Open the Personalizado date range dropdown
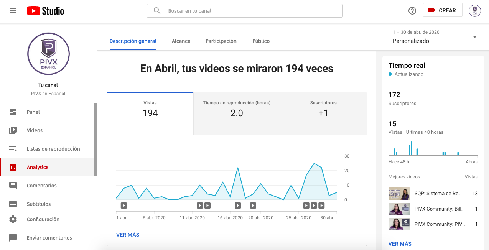 coord(435,37)
